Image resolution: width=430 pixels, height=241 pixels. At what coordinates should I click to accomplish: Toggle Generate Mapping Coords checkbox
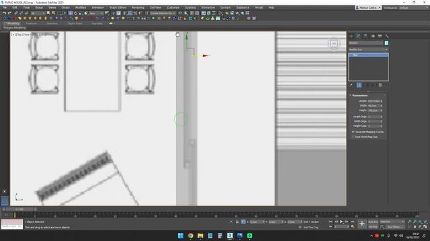pyautogui.click(x=353, y=132)
